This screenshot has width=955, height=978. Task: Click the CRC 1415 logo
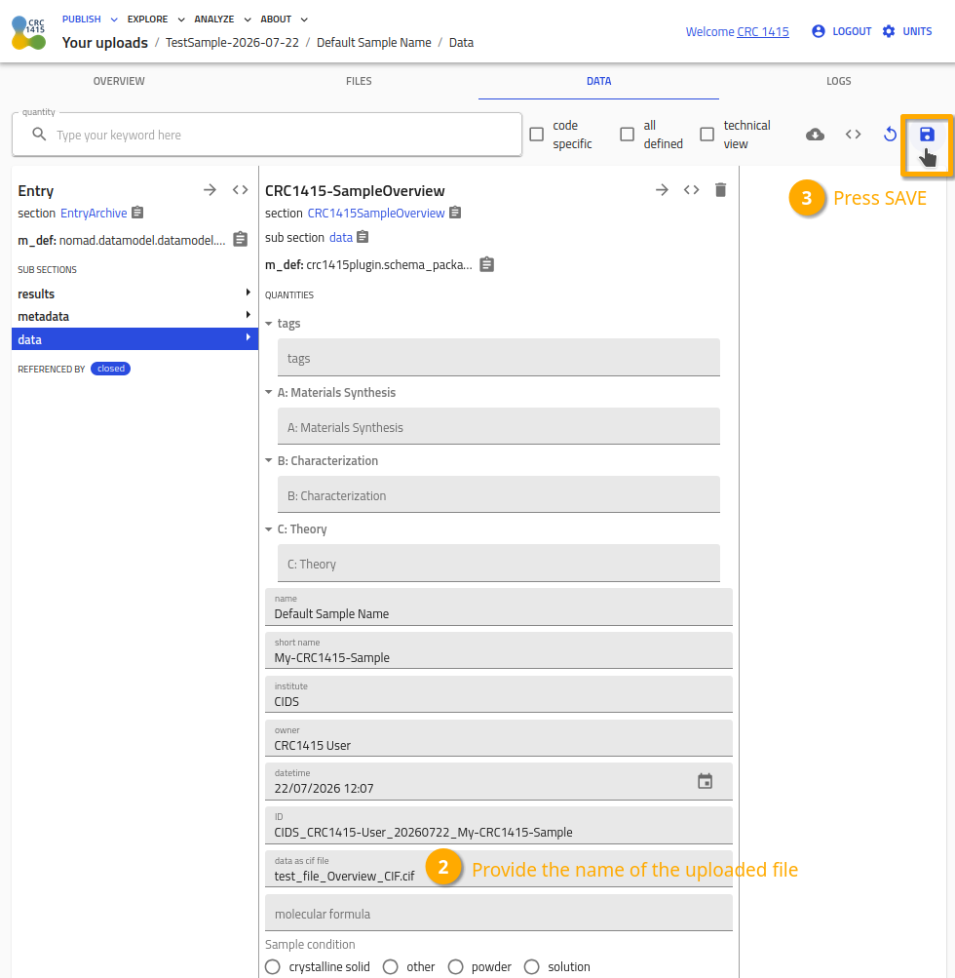point(28,33)
